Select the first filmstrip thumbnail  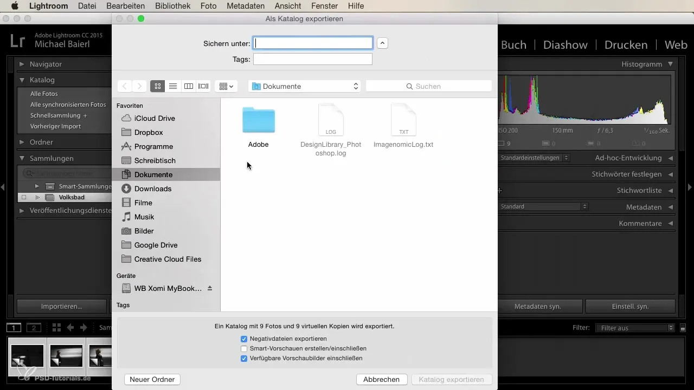tap(27, 356)
